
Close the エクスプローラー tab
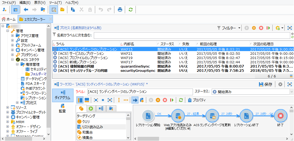51,19
